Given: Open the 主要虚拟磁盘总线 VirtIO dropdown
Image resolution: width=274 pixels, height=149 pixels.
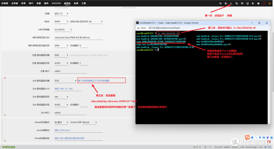Looking at the screenshot, I should pos(61,63).
